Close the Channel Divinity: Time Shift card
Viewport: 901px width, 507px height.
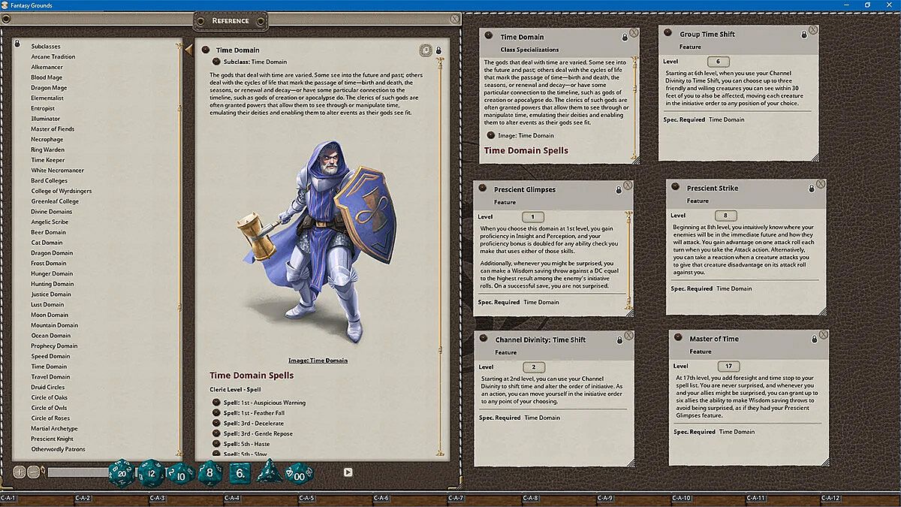[629, 336]
